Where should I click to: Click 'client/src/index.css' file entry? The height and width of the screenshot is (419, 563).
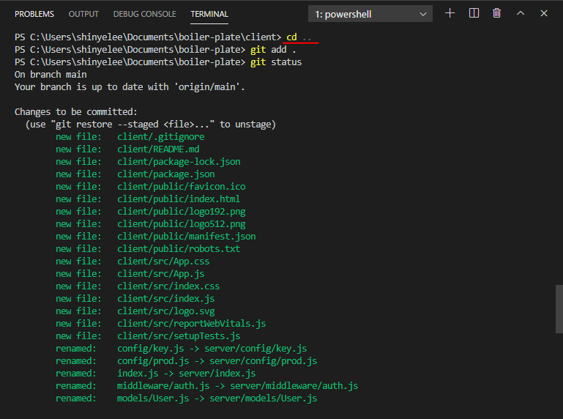(168, 286)
